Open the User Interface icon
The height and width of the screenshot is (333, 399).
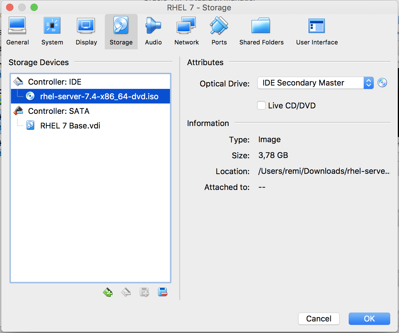[317, 26]
